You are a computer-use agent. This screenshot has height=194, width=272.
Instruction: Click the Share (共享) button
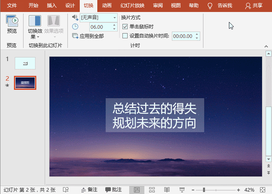pyautogui.click(x=254, y=6)
